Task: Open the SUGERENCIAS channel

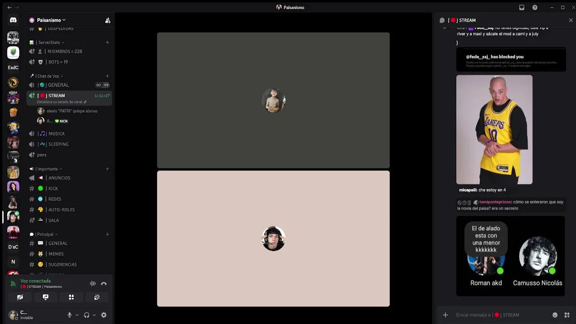Action: pos(69,265)
